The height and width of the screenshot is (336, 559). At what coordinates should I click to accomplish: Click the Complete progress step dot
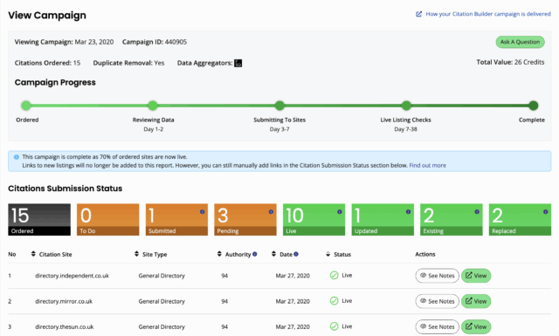534,106
